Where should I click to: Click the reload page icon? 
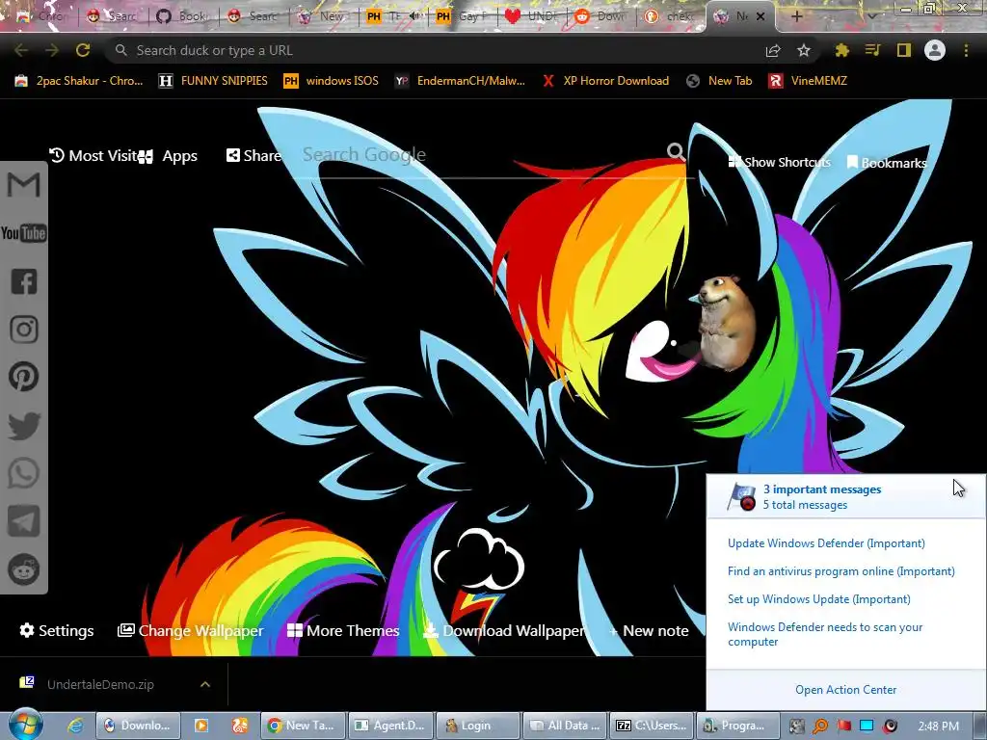83,50
